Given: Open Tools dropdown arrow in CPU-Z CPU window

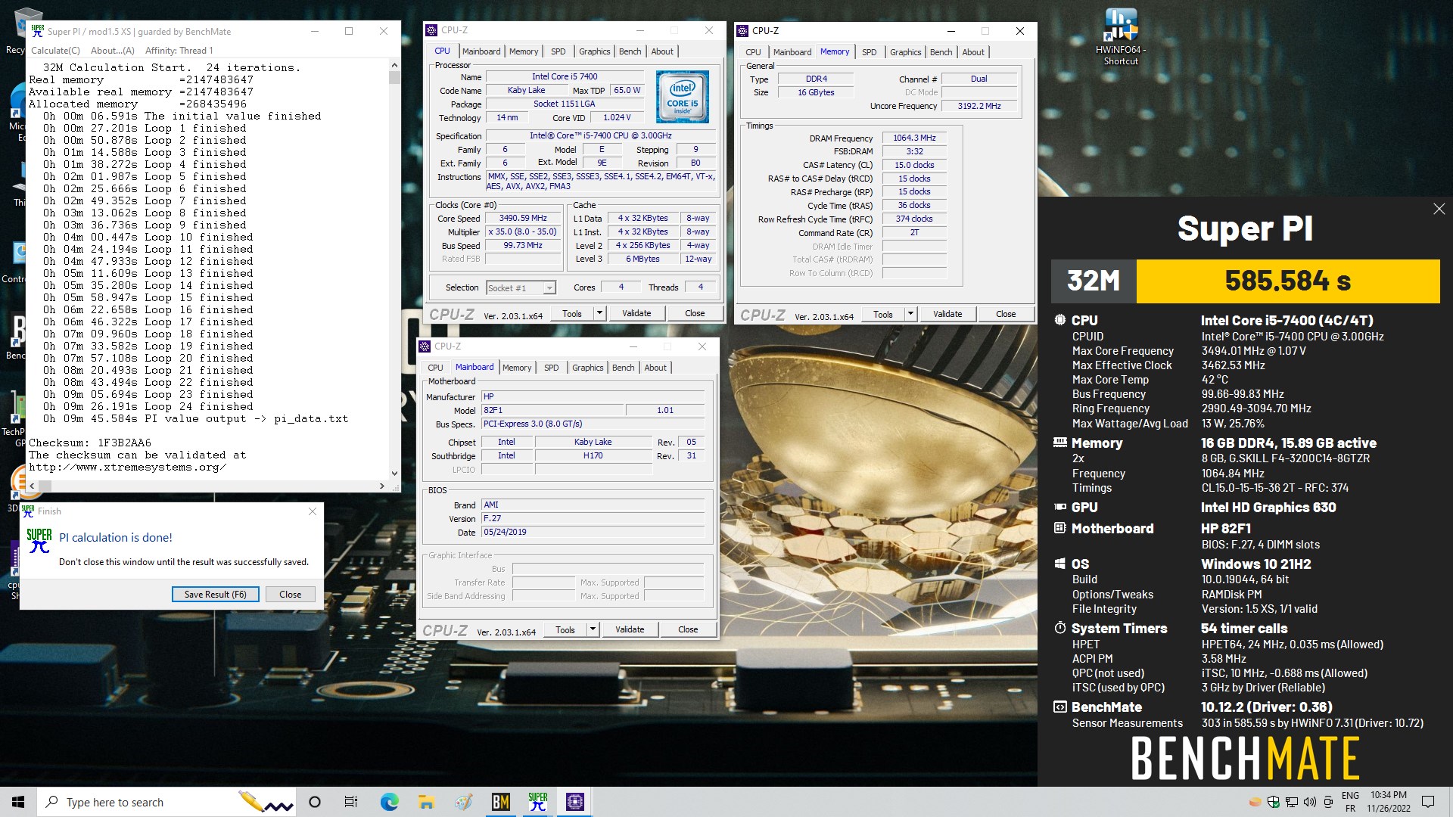Looking at the screenshot, I should (x=599, y=313).
